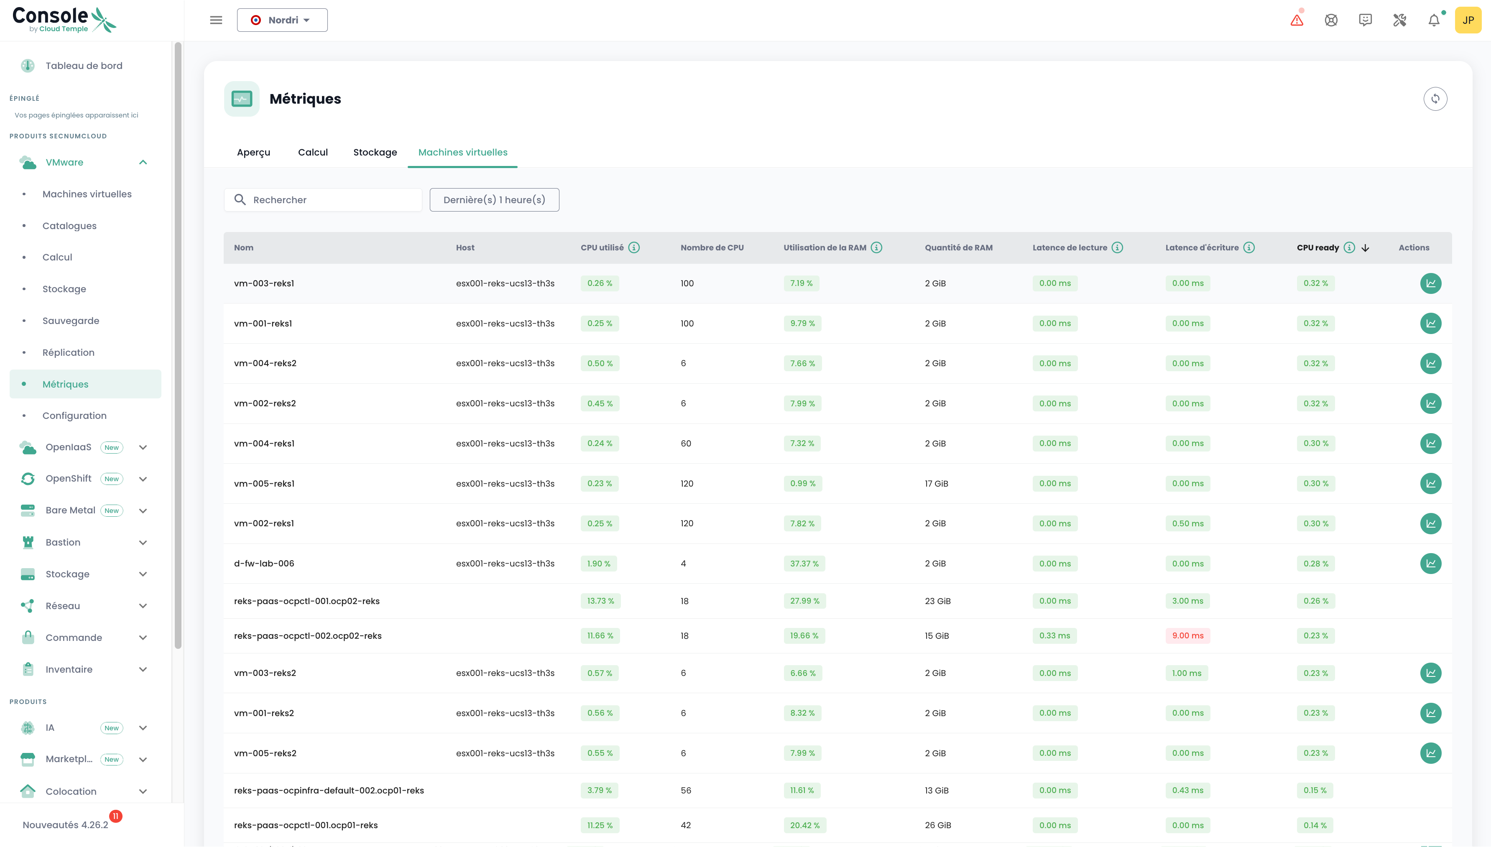
Task: Open the notifications bell
Action: (1434, 20)
